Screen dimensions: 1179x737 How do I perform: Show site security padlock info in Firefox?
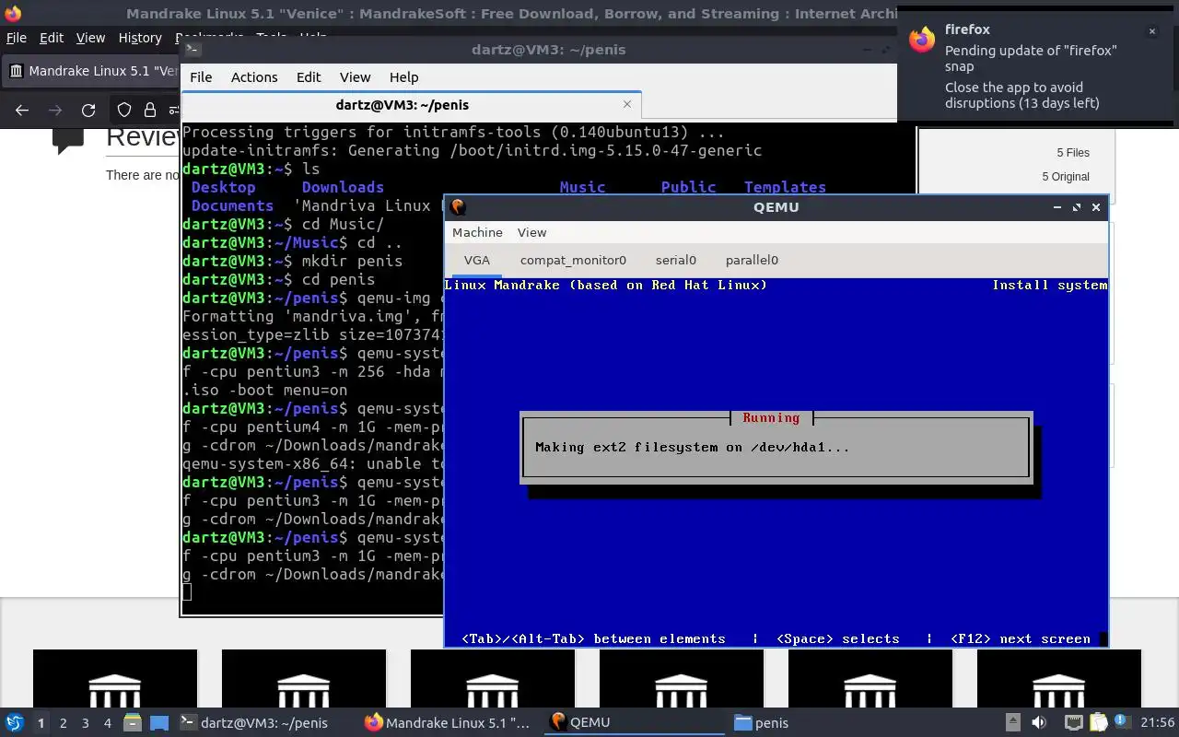point(149,111)
